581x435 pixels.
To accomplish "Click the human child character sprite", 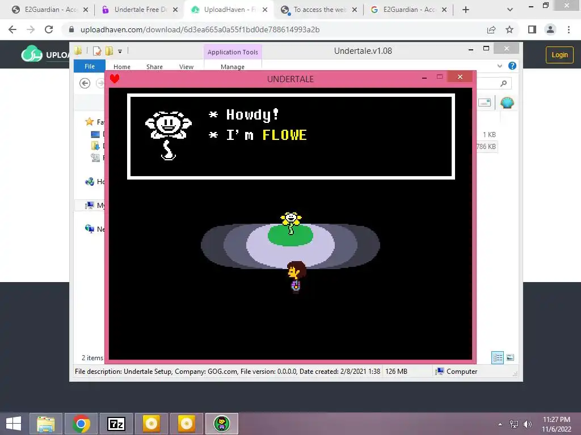I will [296, 277].
